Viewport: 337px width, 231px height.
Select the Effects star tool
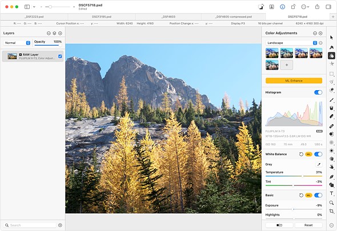point(331,64)
